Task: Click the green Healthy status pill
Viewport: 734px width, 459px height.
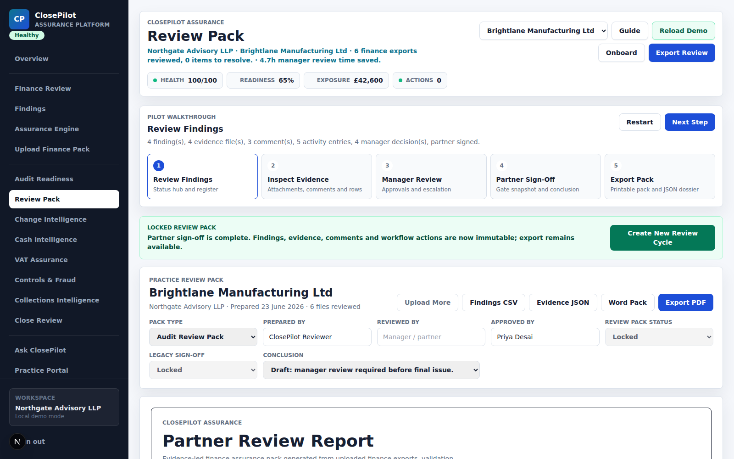Action: [x=27, y=35]
